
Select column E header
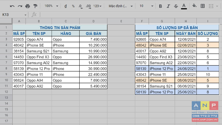(x=121, y=21)
